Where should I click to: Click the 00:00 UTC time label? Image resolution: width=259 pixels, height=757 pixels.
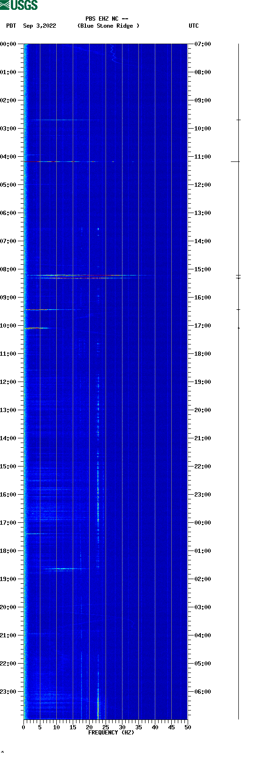(x=203, y=523)
